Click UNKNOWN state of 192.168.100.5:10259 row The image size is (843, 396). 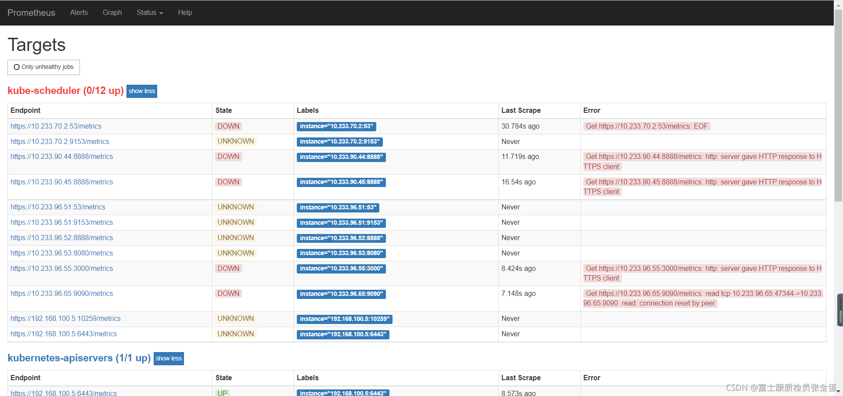point(236,319)
